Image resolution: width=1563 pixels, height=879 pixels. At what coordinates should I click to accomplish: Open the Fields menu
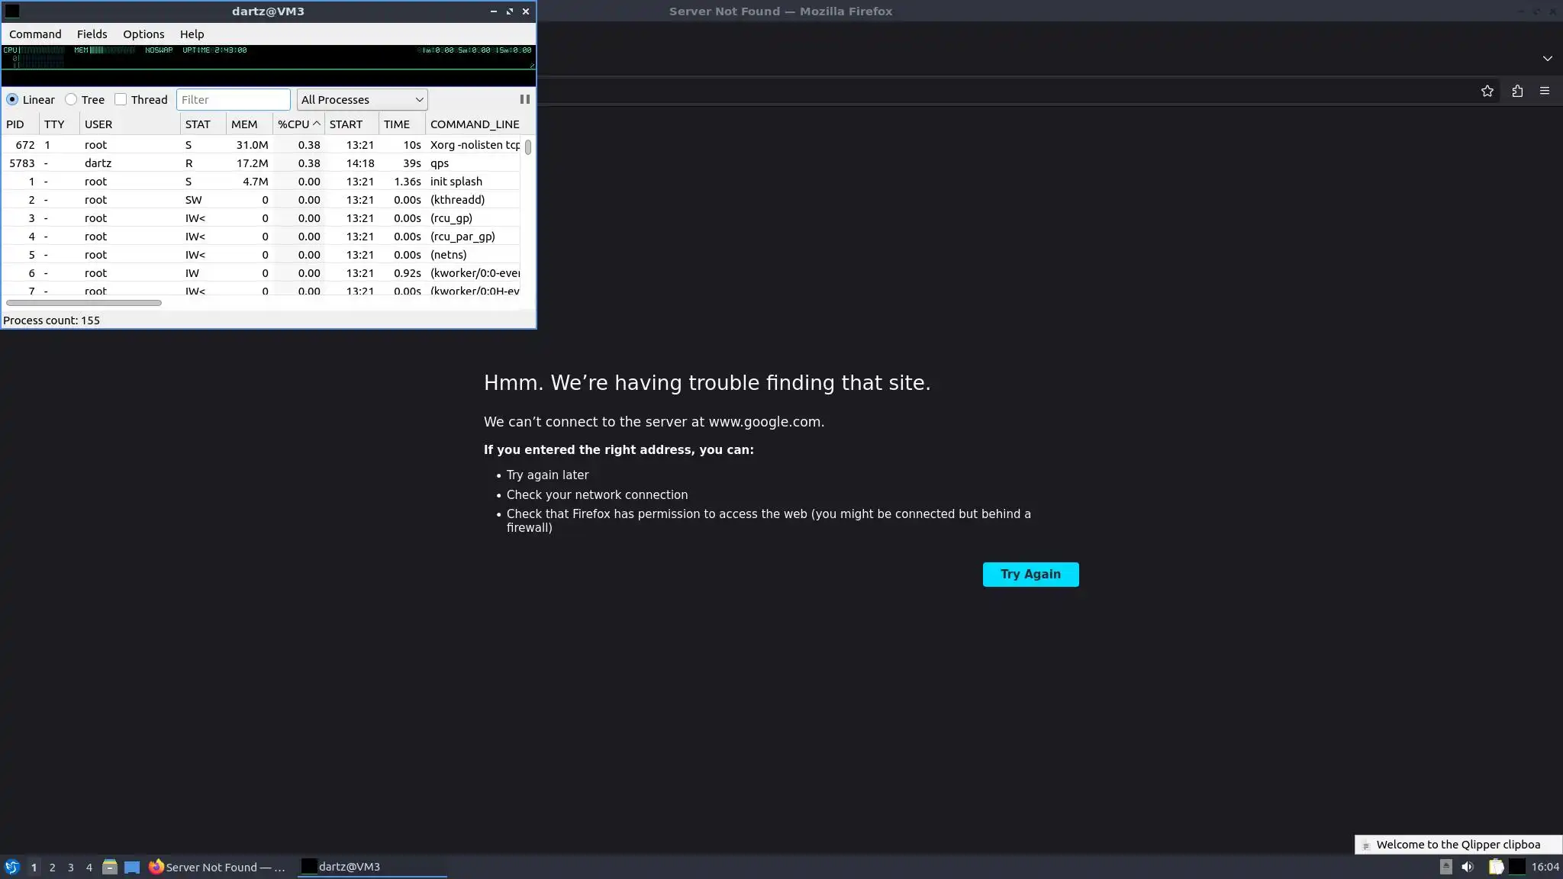click(92, 34)
